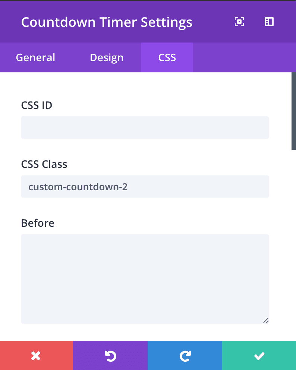Switch to the Design tab
Image resolution: width=296 pixels, height=370 pixels.
(x=106, y=57)
